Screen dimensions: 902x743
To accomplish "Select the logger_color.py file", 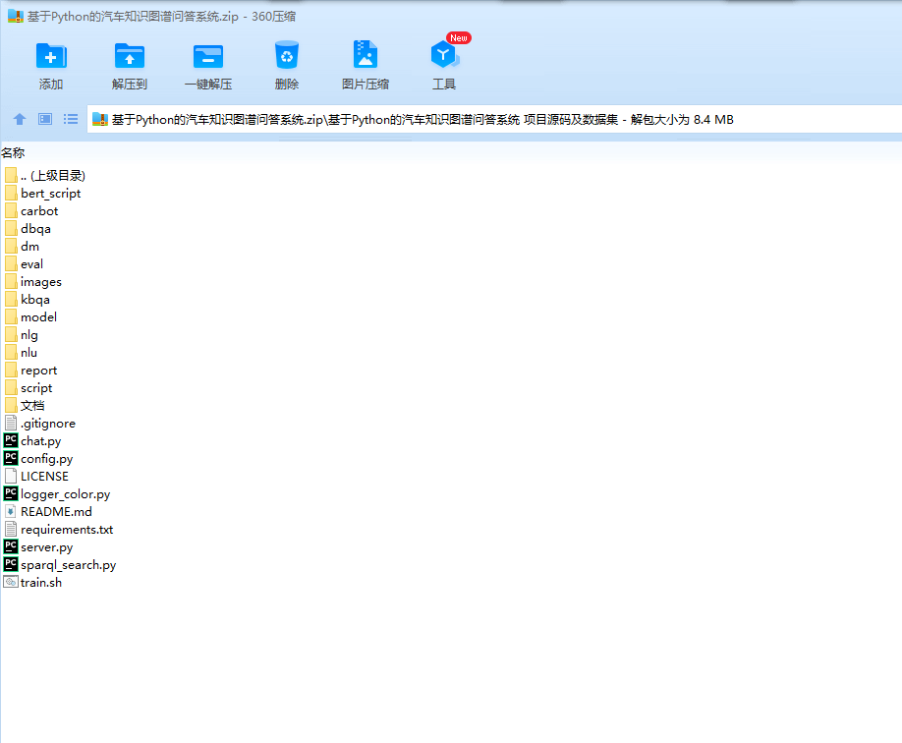I will pos(57,494).
